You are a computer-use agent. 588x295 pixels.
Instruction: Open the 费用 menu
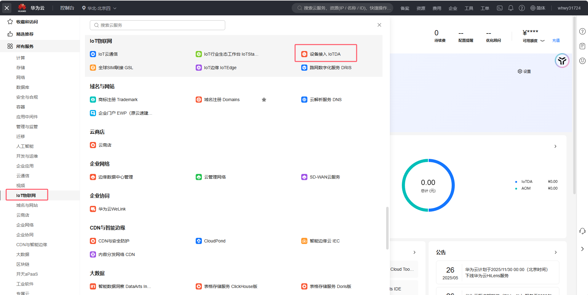[437, 8]
